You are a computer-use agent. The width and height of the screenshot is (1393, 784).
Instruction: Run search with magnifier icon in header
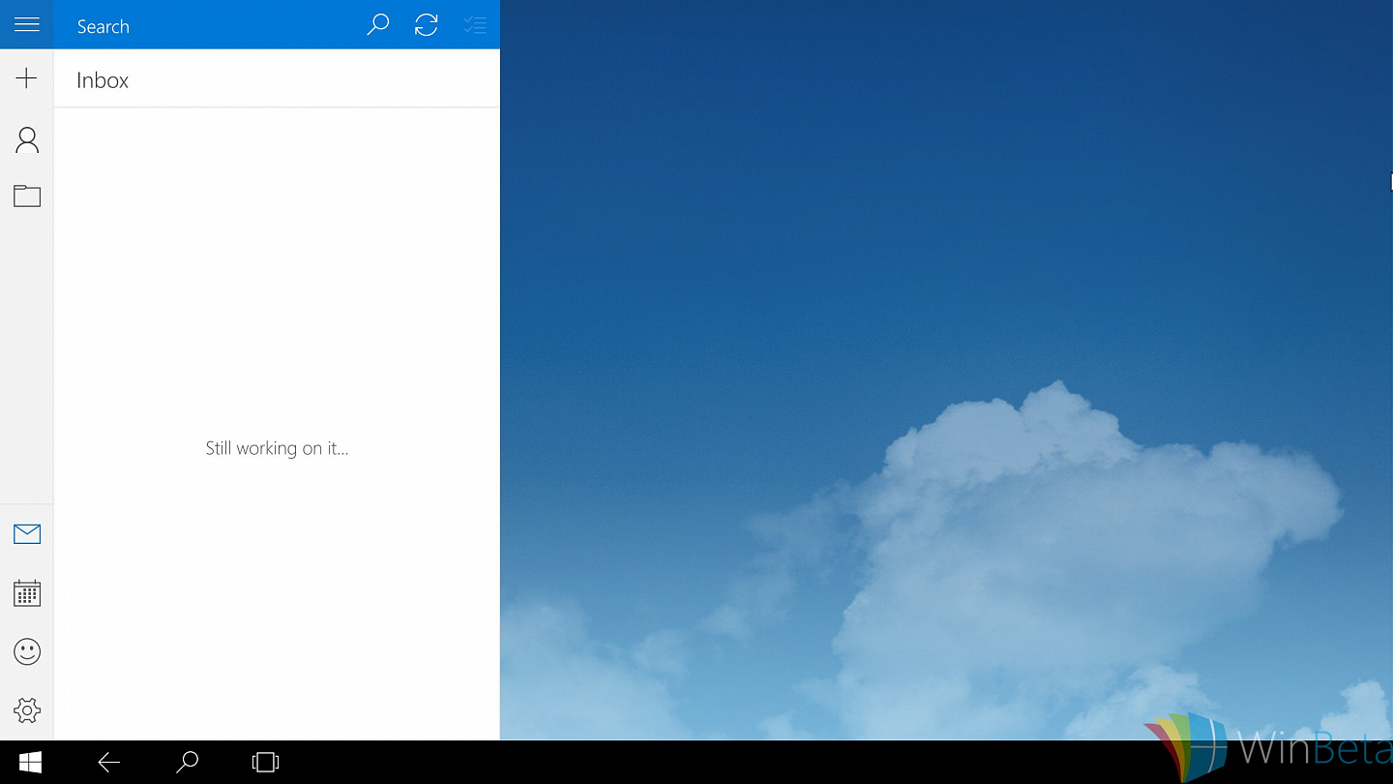pos(377,25)
